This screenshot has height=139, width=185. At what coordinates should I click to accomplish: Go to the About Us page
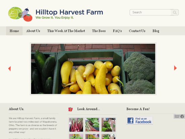[33, 31]
